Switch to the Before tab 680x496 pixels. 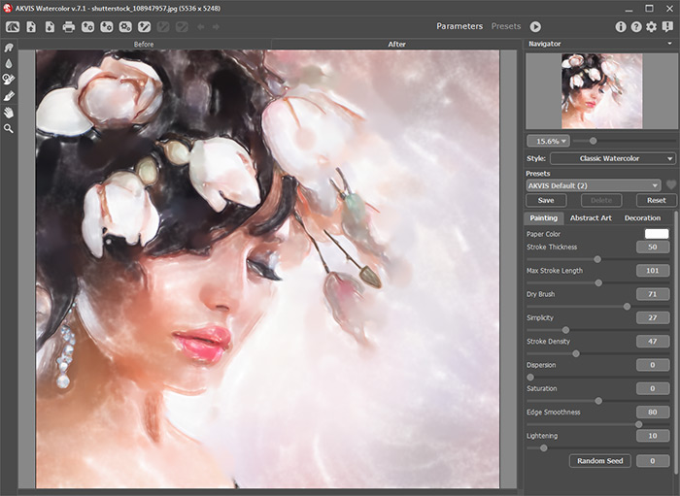click(x=144, y=45)
